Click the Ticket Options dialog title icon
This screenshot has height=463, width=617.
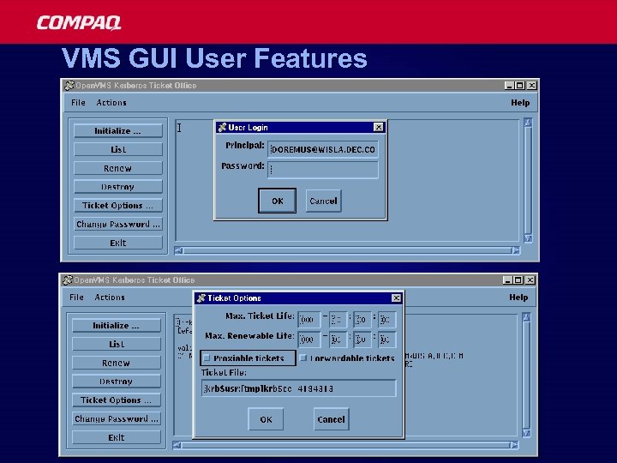click(x=201, y=298)
